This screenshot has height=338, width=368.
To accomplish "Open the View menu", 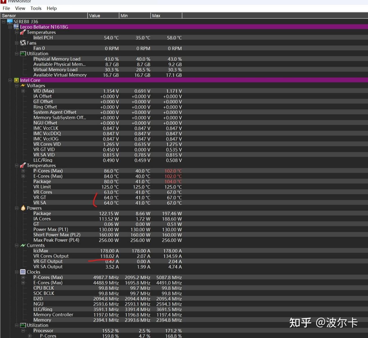I will coord(20,8).
